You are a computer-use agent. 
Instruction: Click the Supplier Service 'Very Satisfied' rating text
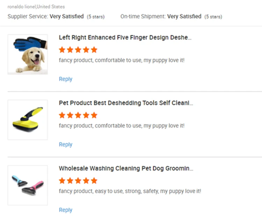click(66, 16)
